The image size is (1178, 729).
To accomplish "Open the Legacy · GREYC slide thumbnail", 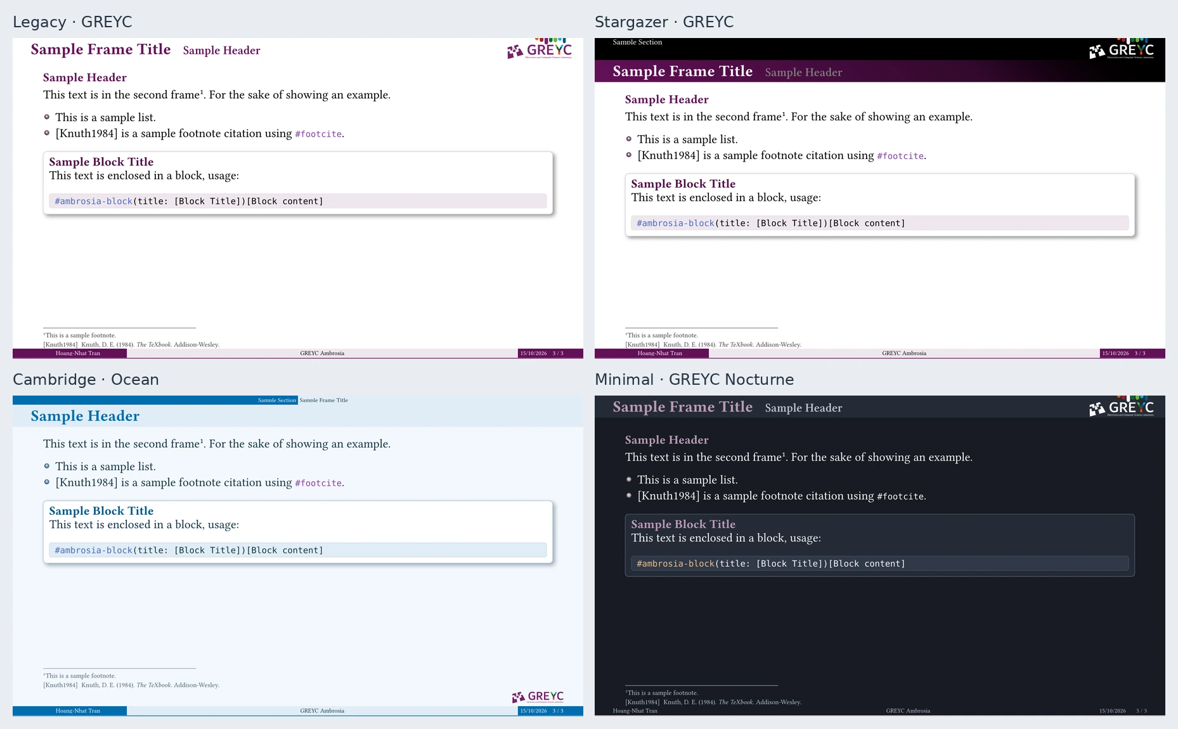I will pos(298,198).
